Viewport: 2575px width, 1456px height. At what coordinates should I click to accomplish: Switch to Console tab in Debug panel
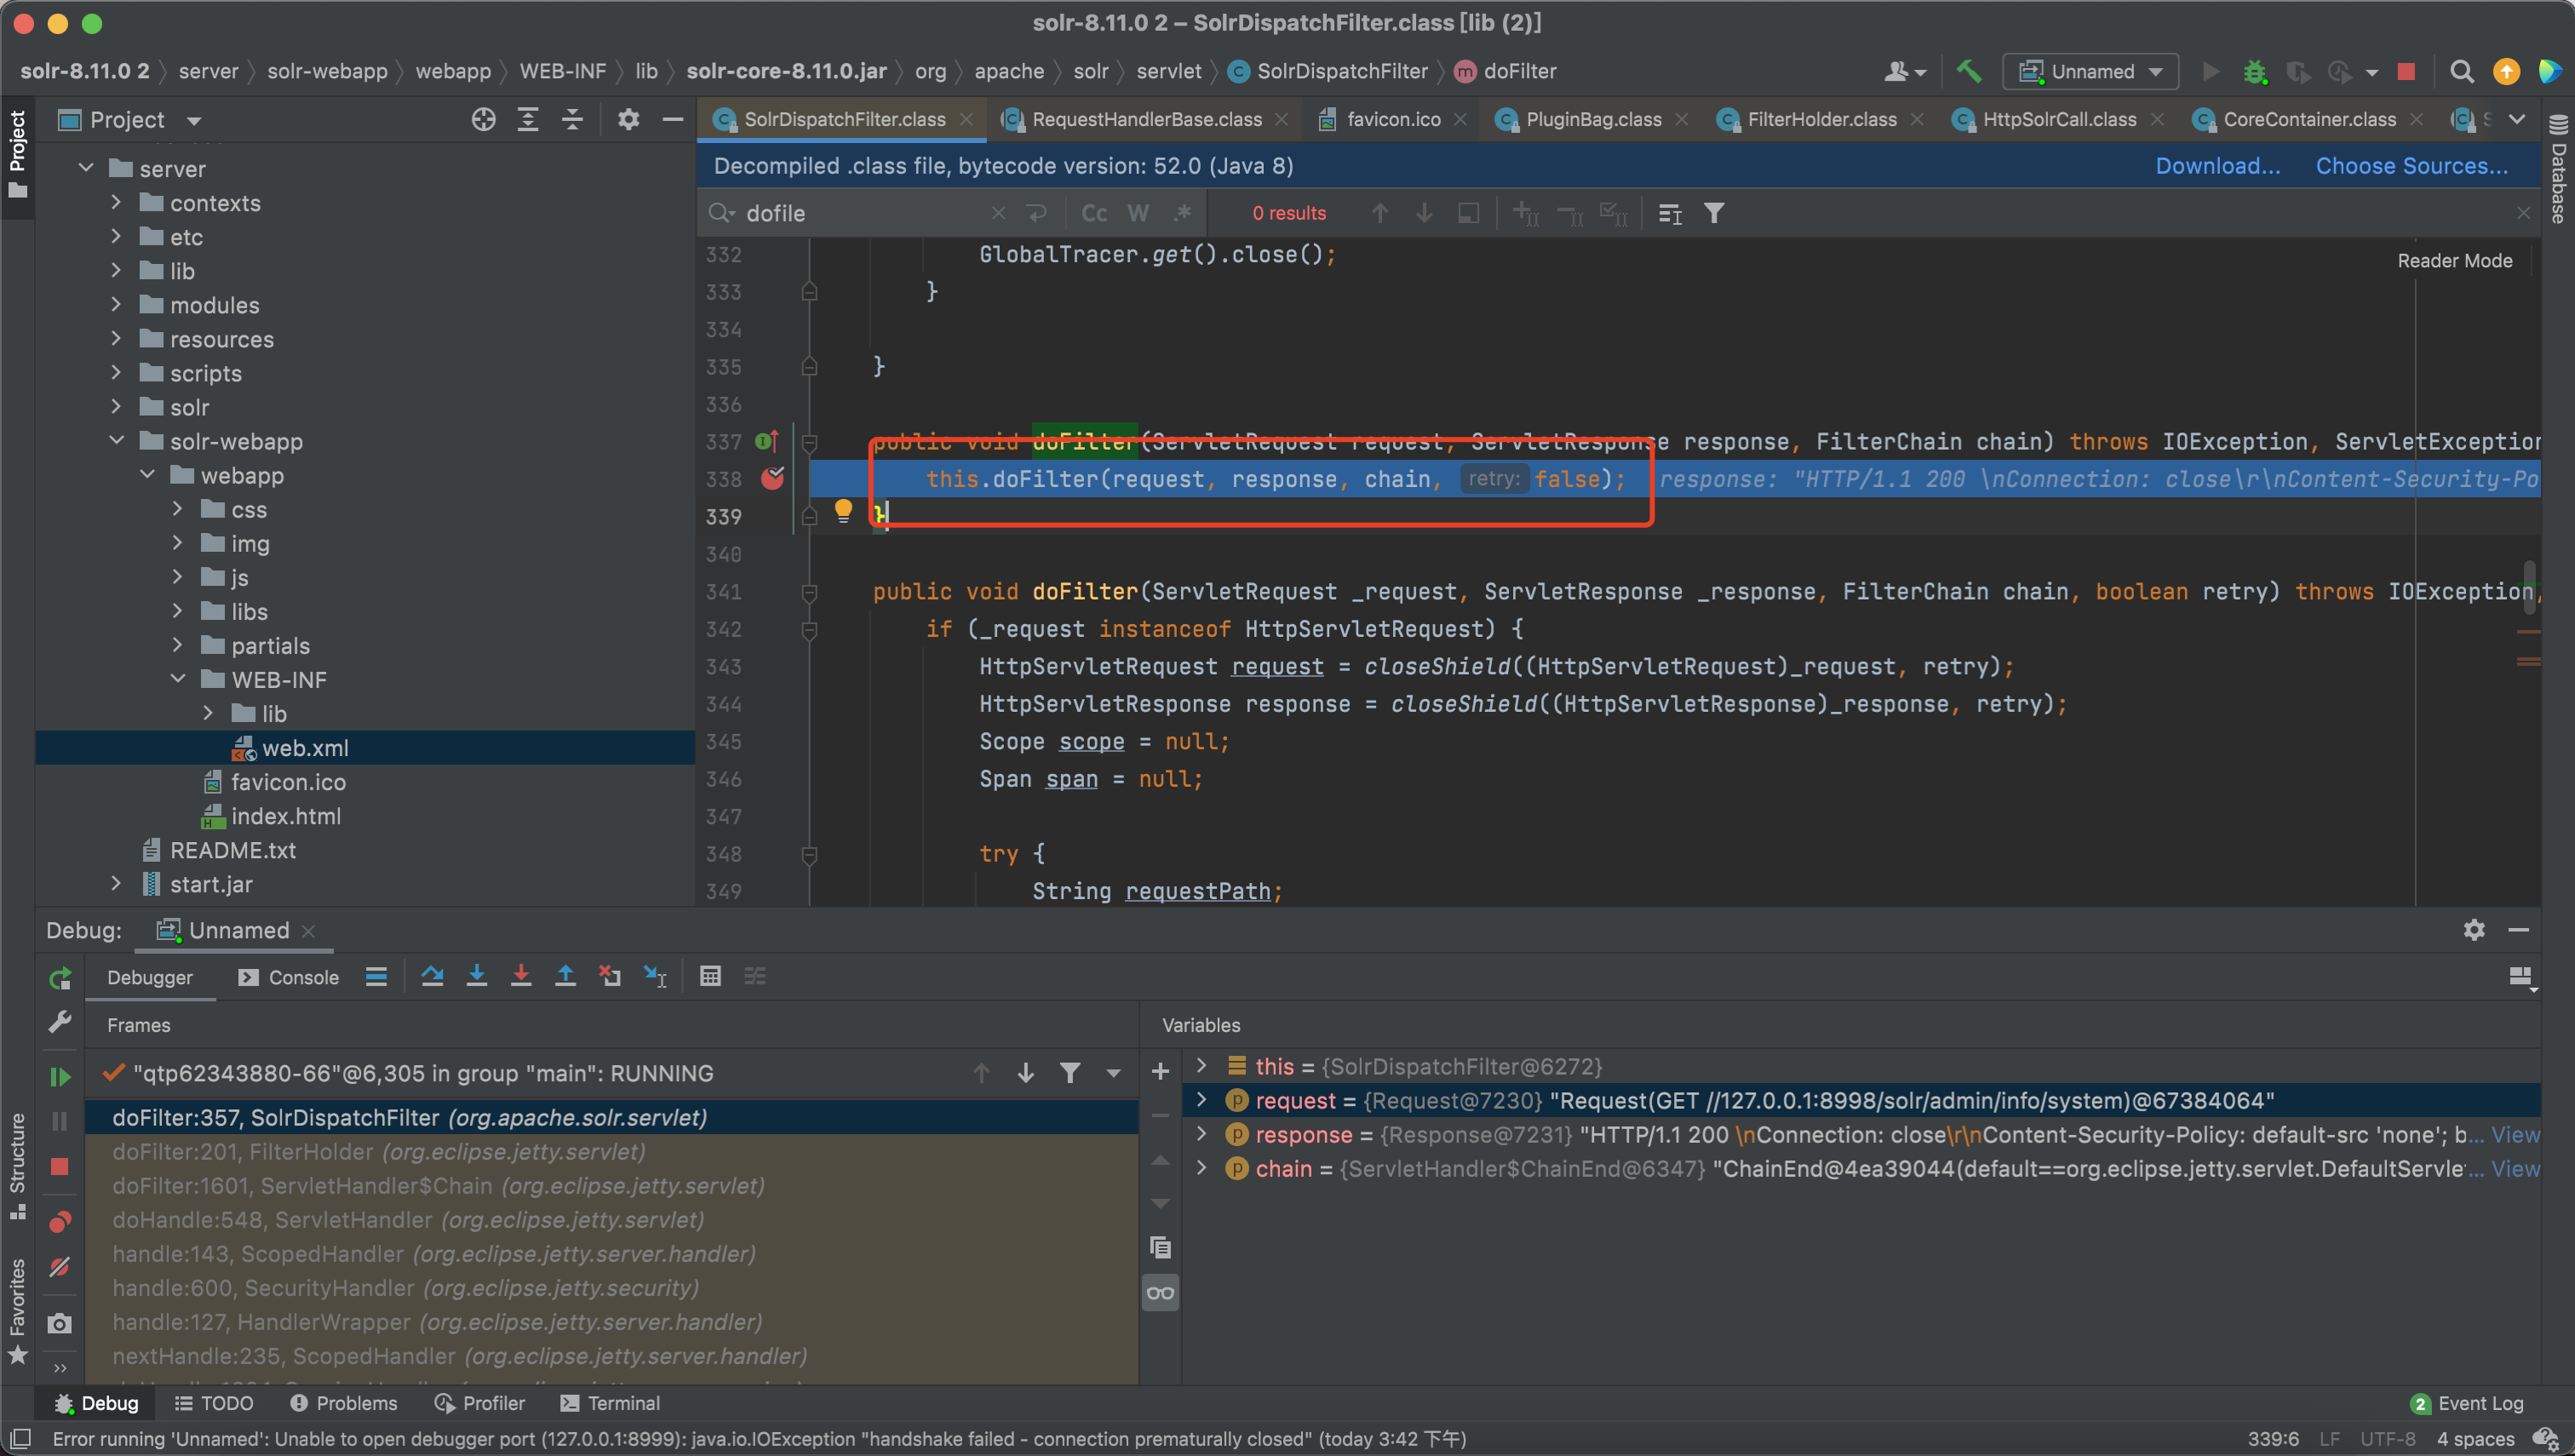click(x=289, y=977)
